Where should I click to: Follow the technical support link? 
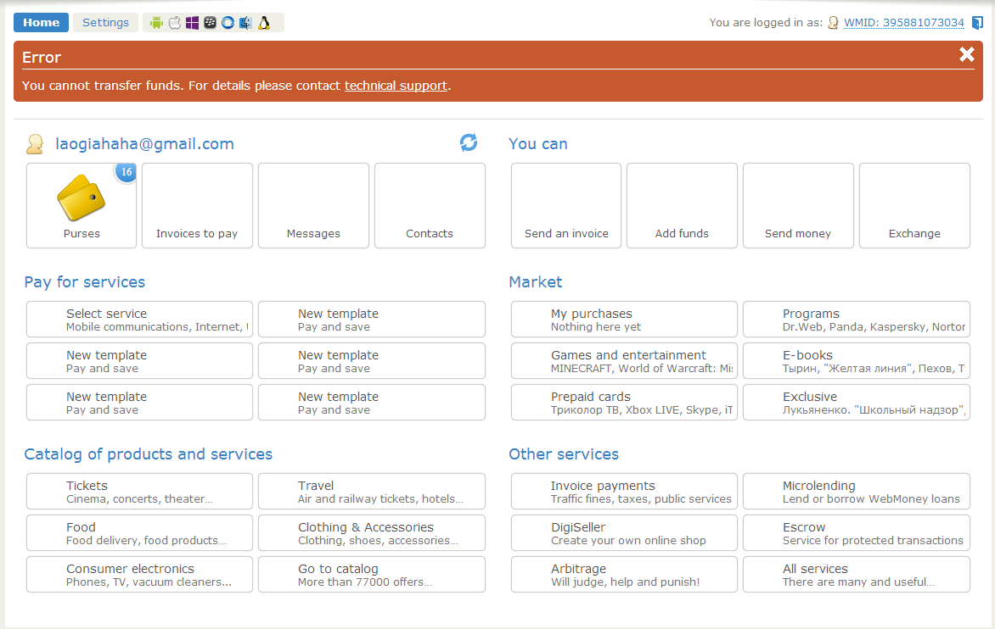pyautogui.click(x=396, y=86)
